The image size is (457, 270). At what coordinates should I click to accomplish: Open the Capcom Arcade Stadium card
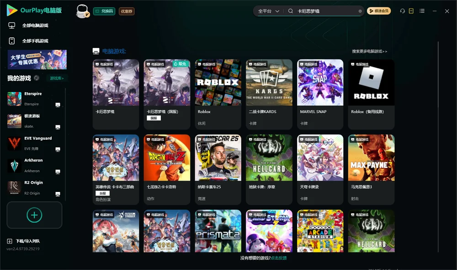[320, 231]
